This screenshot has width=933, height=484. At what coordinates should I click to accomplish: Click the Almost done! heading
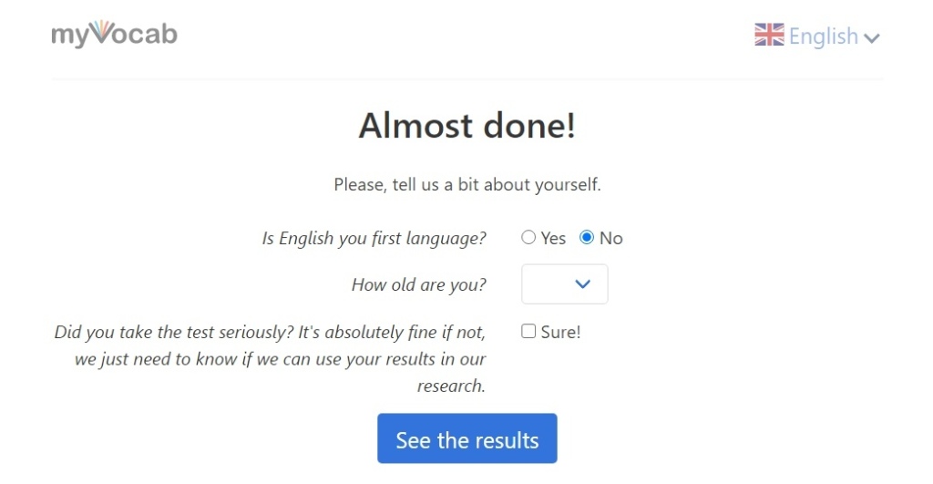click(466, 126)
